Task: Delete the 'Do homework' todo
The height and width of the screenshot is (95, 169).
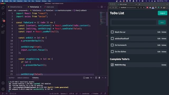Action: coord(164,45)
